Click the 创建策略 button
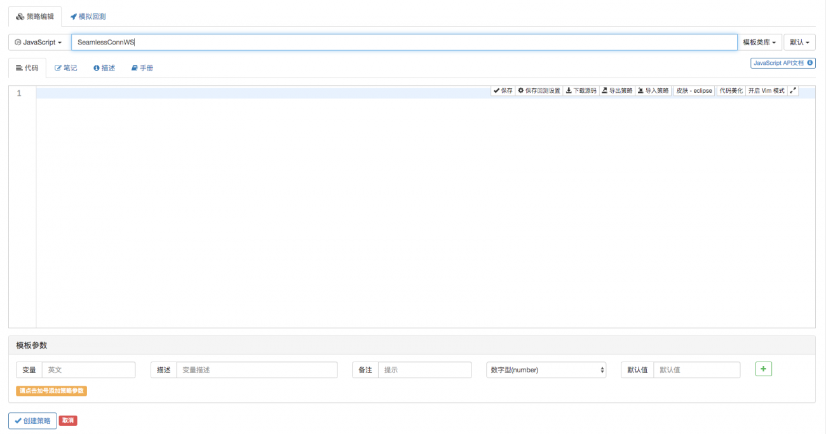Image resolution: width=826 pixels, height=434 pixels. (32, 421)
